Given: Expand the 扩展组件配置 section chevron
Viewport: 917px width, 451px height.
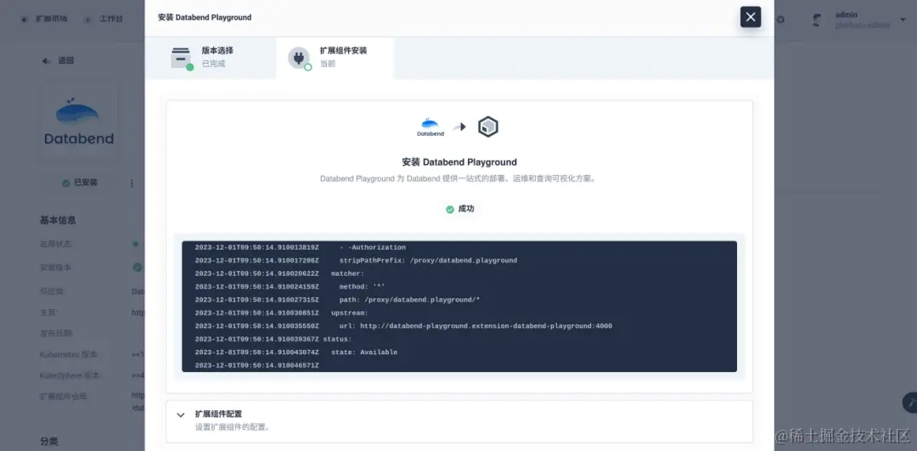Looking at the screenshot, I should pos(180,414).
